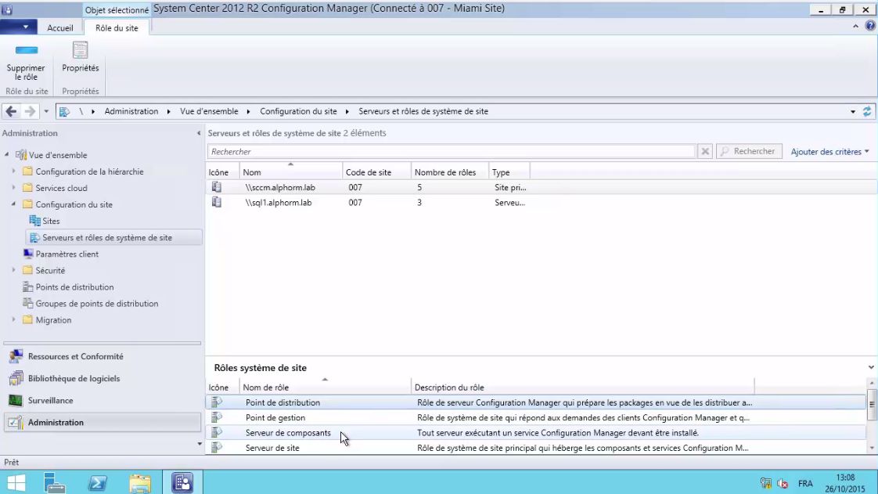The image size is (878, 494).
Task: Click in the Rechercher search field
Action: pyautogui.click(x=452, y=152)
